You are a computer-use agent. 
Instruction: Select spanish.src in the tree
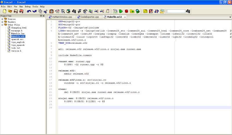pyautogui.click(x=17, y=39)
